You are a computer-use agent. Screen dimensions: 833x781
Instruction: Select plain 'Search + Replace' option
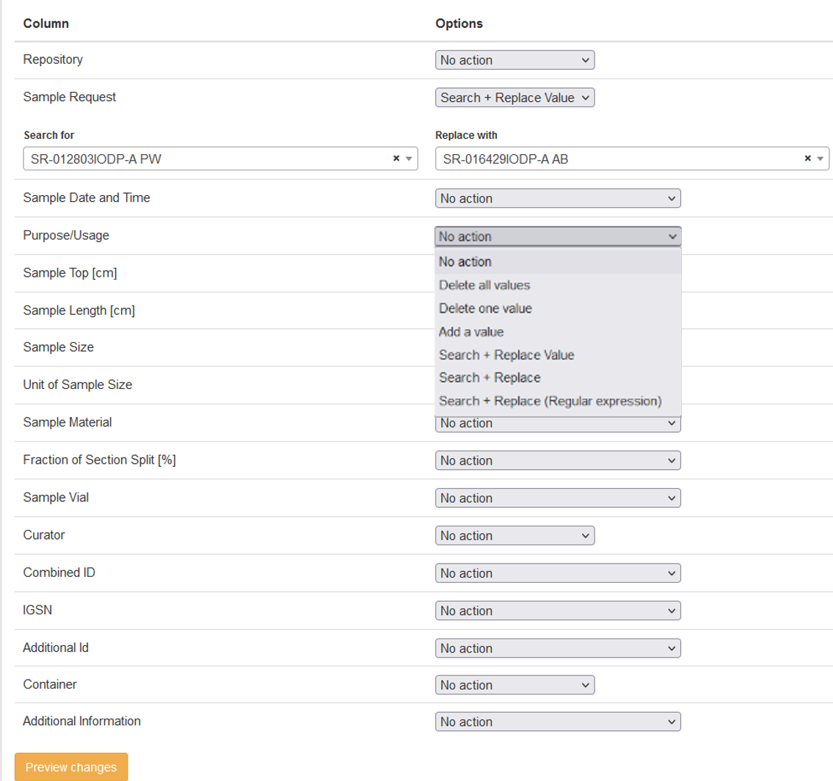tap(490, 378)
